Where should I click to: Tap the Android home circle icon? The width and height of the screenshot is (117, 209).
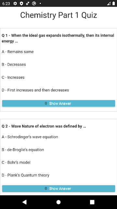coord(58,202)
